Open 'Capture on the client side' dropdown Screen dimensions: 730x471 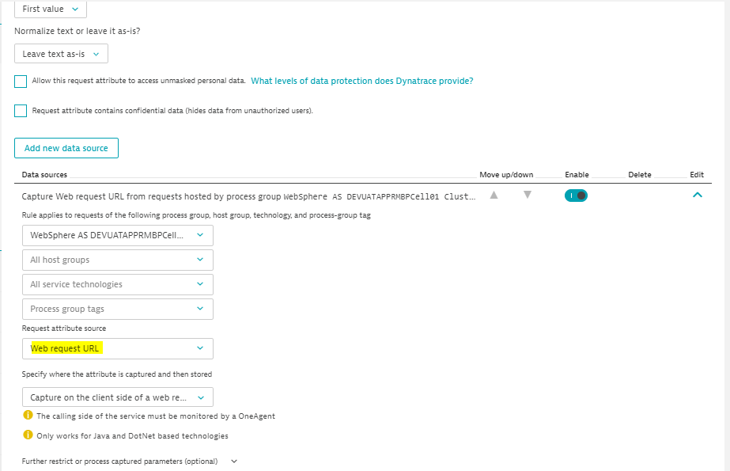click(117, 397)
